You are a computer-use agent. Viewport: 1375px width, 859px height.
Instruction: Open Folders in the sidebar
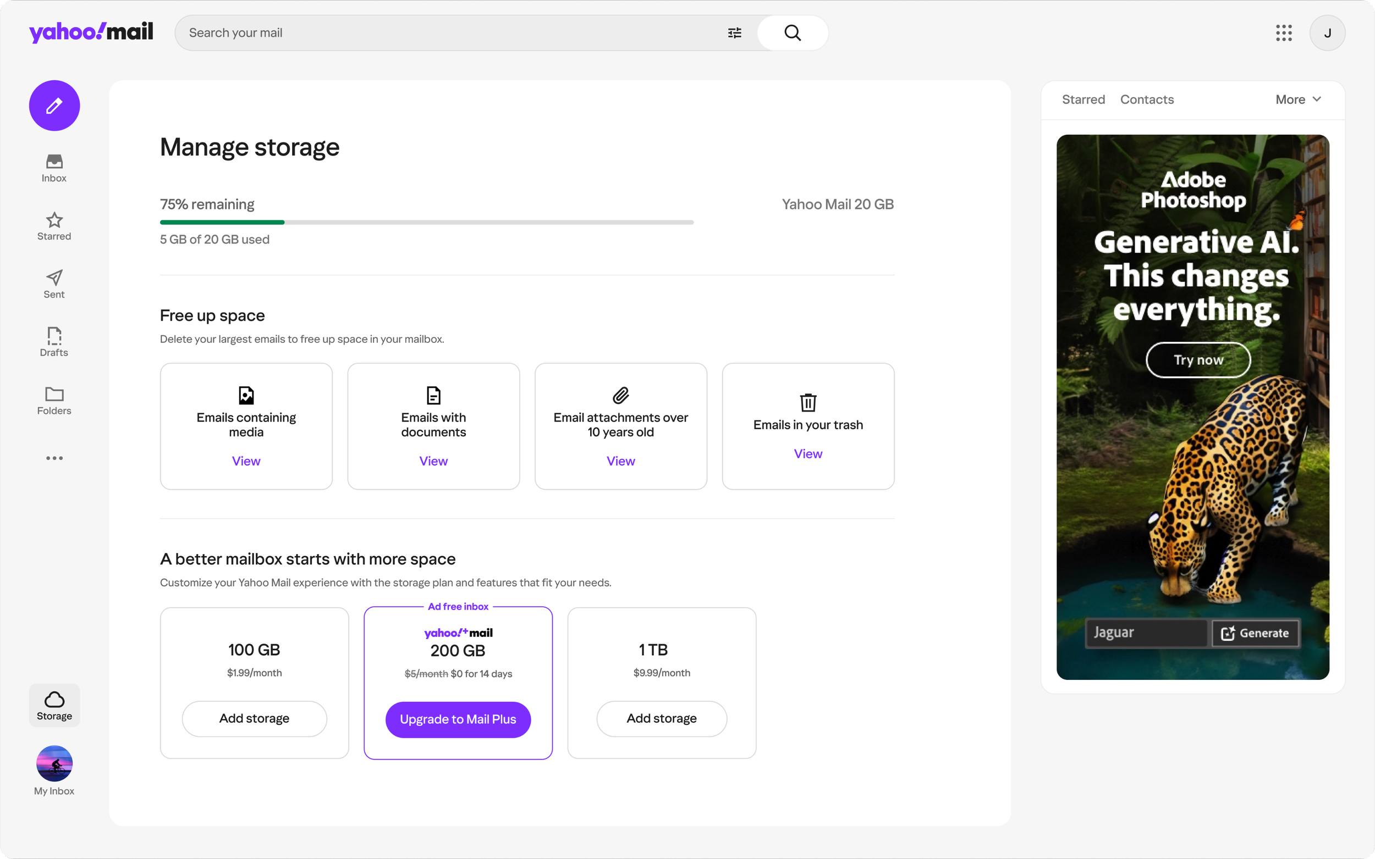[54, 401]
